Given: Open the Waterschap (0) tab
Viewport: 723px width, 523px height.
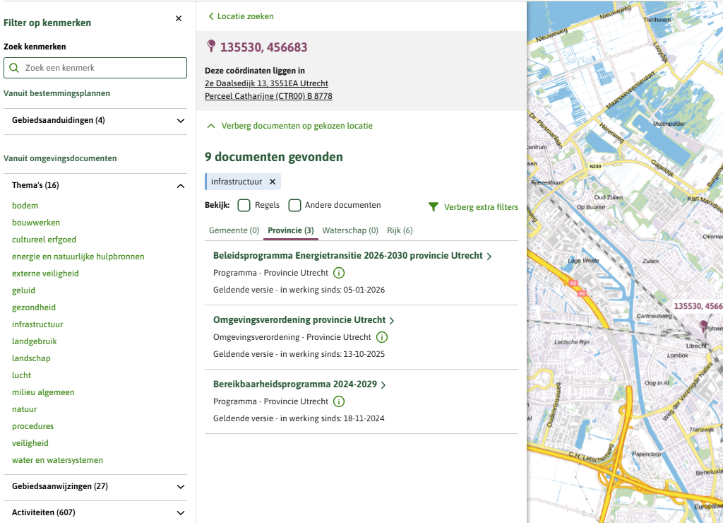Looking at the screenshot, I should click(350, 230).
